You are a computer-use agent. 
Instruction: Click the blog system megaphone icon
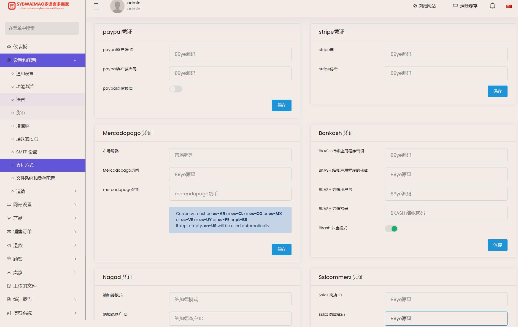[x=9, y=313]
